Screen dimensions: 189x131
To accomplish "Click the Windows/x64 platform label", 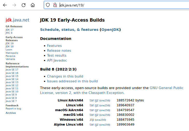I will coord(71,120).
